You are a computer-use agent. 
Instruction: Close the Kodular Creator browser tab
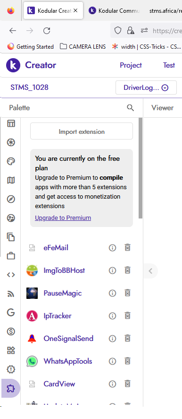pyautogui.click(x=75, y=11)
